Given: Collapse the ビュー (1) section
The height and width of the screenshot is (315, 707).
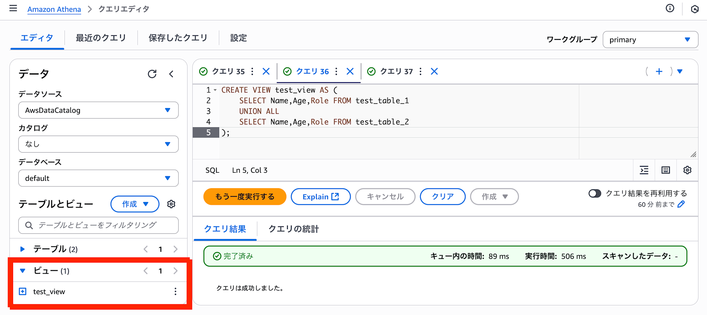Looking at the screenshot, I should tap(22, 271).
